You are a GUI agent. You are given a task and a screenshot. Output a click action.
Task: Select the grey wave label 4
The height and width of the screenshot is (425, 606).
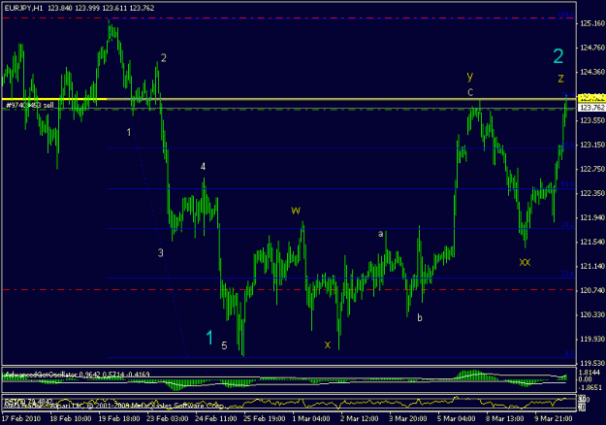pos(203,167)
